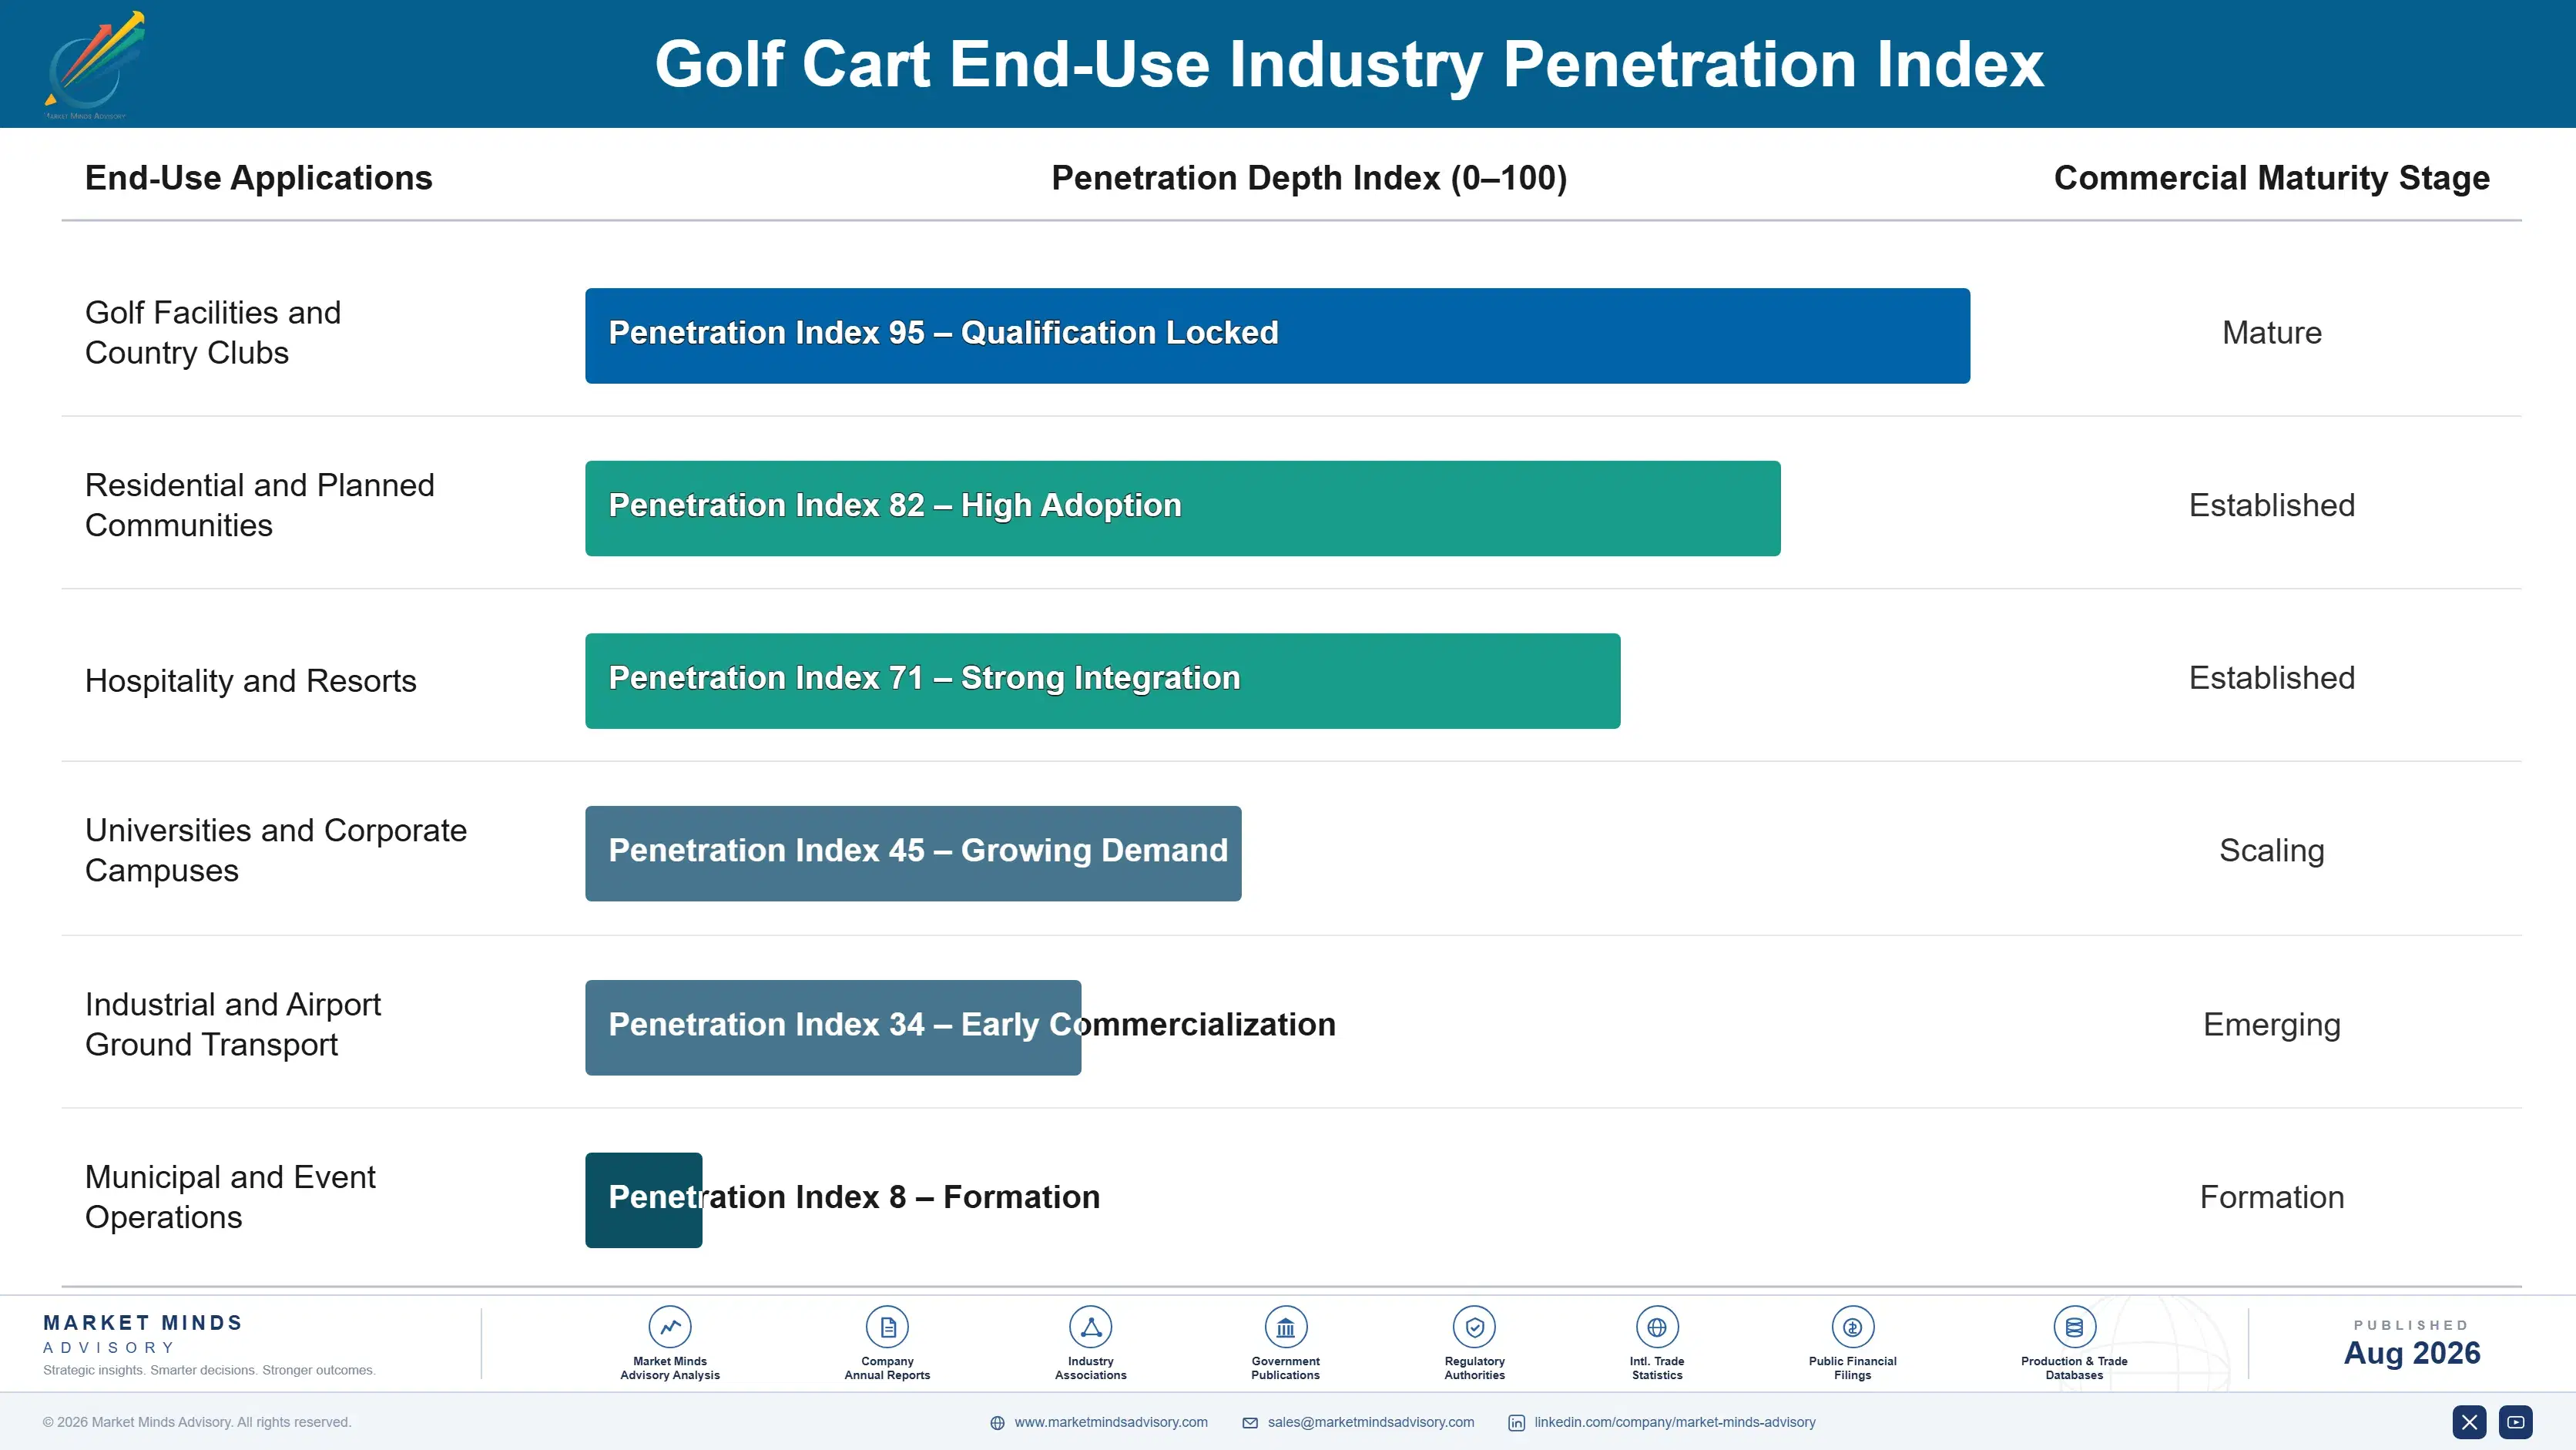Click the 'Aug 2026' published date
The width and height of the screenshot is (2576, 1450).
[x=2412, y=1353]
